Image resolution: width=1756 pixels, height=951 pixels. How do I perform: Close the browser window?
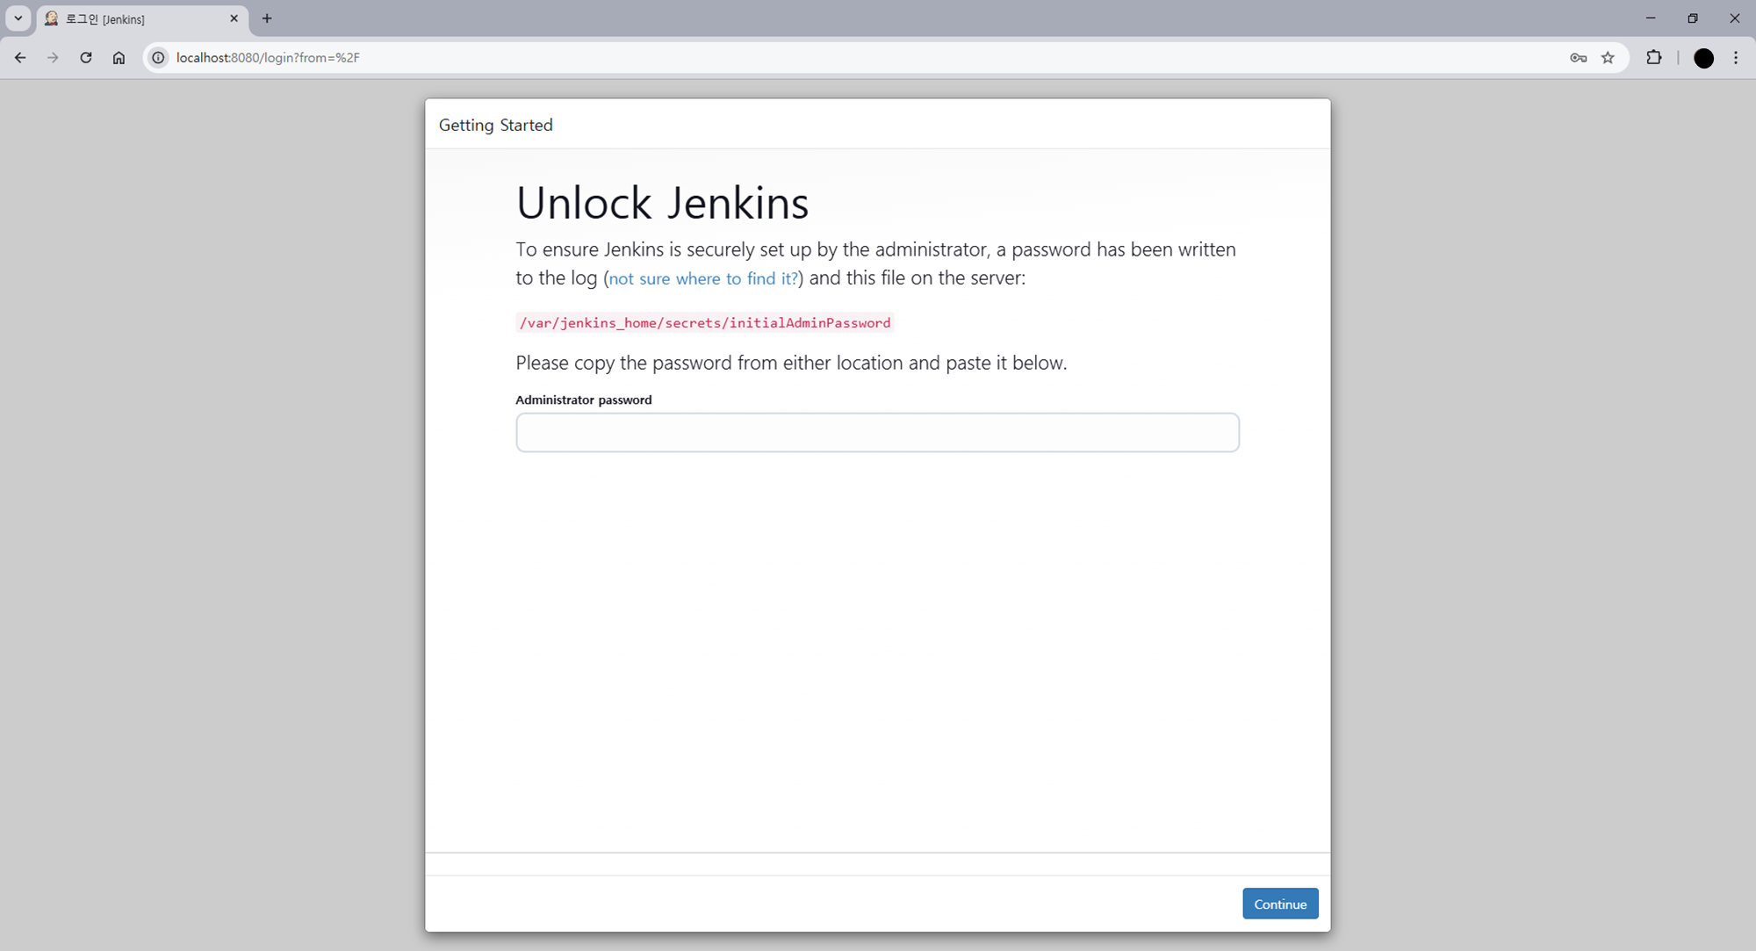point(1735,18)
